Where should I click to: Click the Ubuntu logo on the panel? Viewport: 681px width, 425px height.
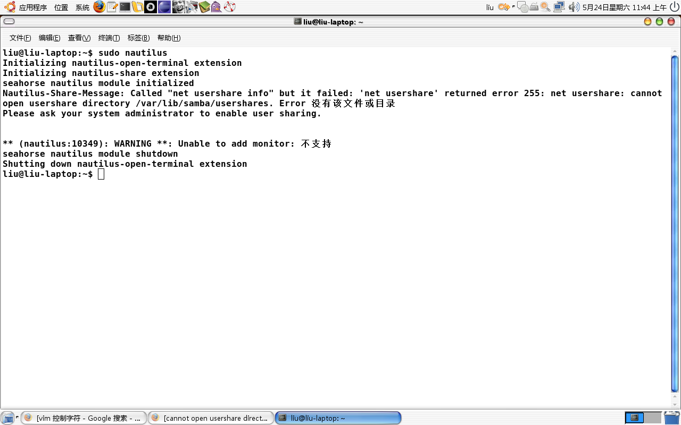pyautogui.click(x=10, y=7)
